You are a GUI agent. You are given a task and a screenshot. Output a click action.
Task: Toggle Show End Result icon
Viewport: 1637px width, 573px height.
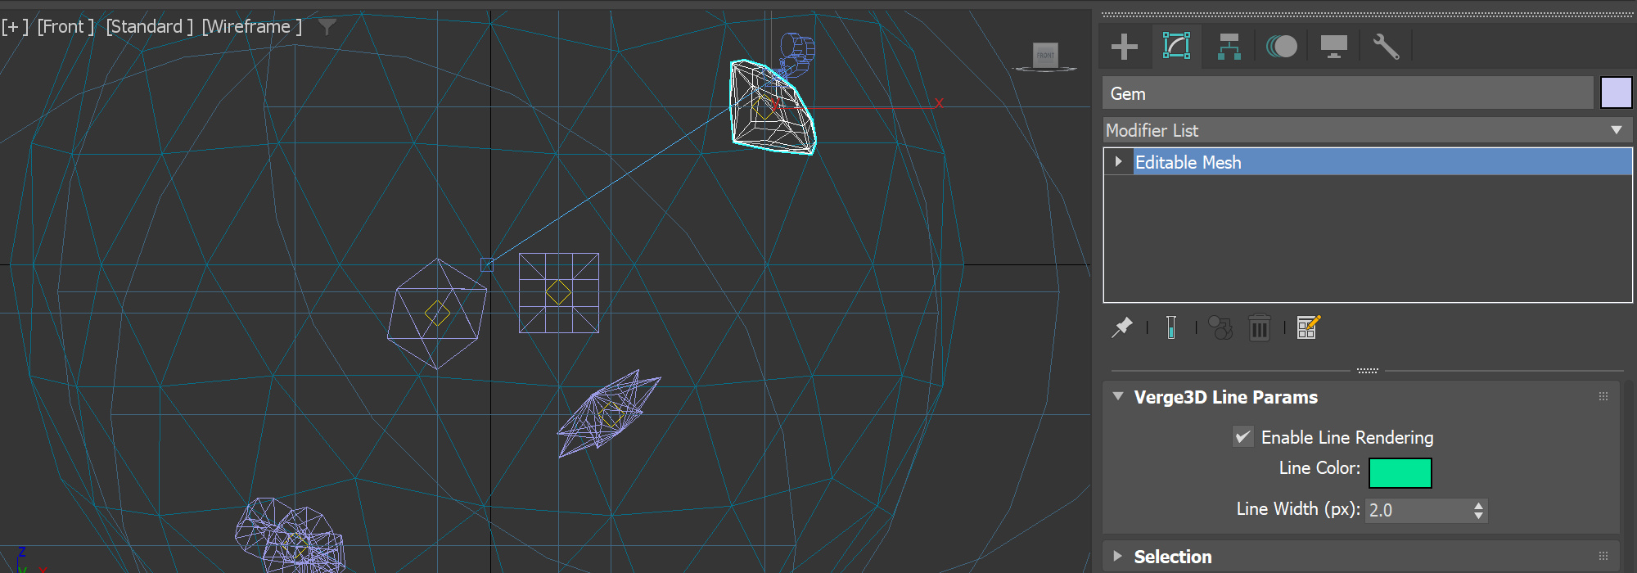1171,327
